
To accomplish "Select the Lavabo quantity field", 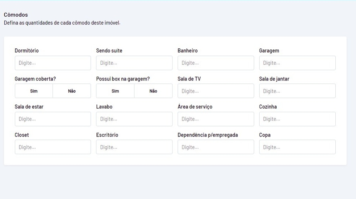I will click(x=134, y=119).
